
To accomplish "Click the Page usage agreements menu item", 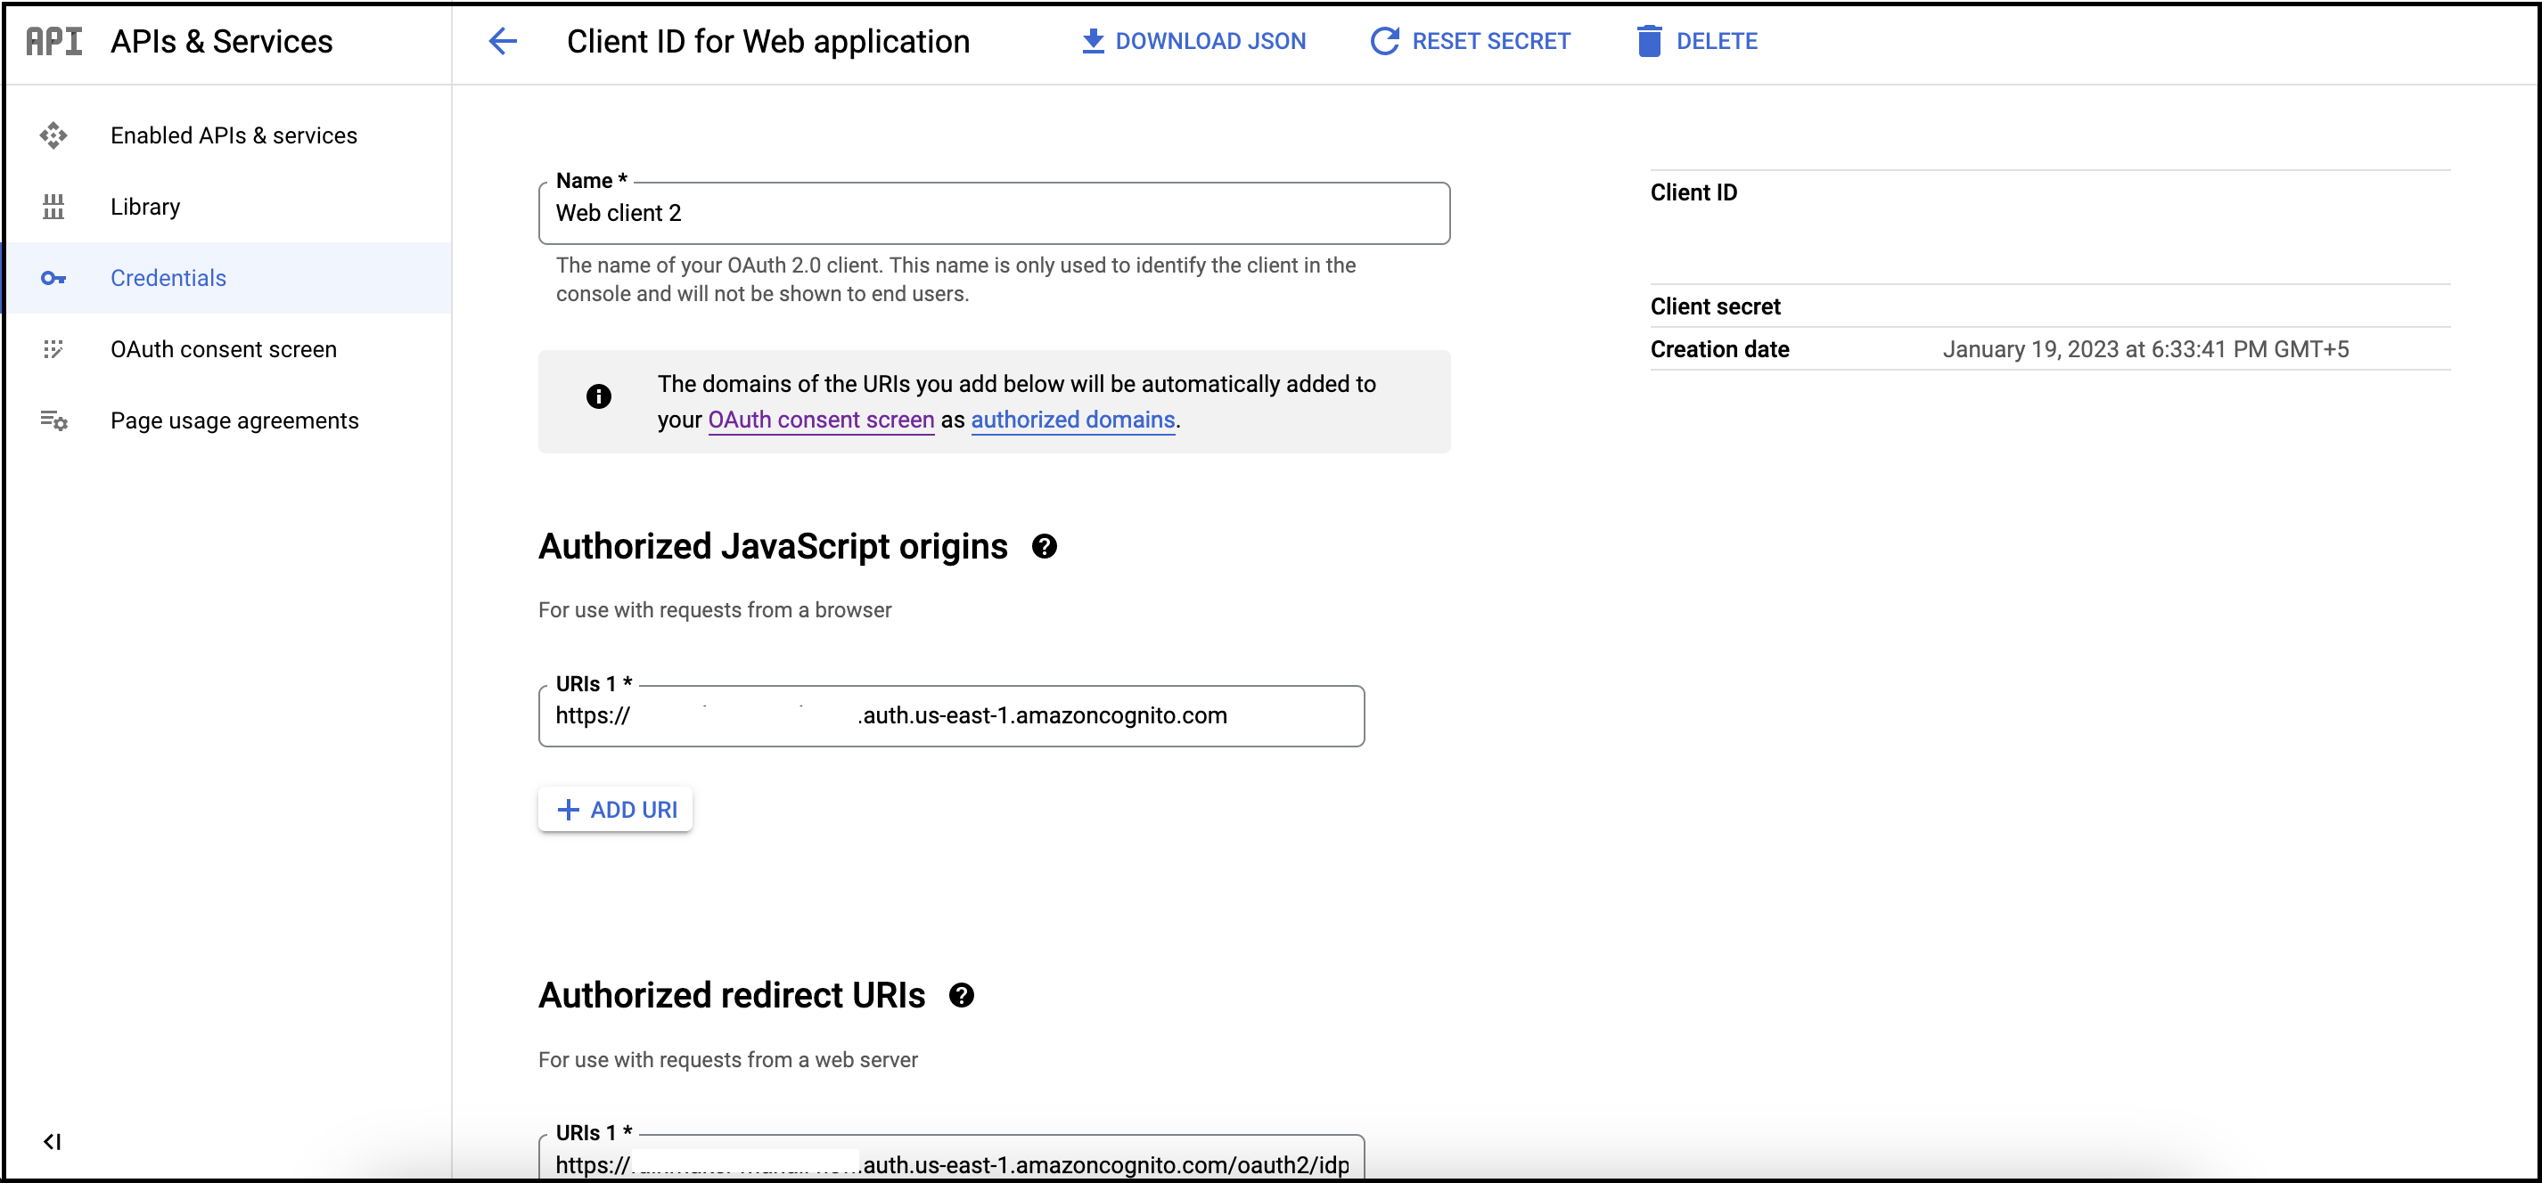I will tap(234, 420).
